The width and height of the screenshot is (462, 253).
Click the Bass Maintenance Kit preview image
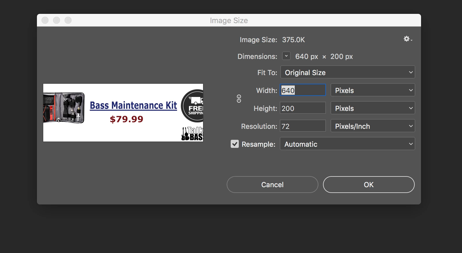coord(123,113)
